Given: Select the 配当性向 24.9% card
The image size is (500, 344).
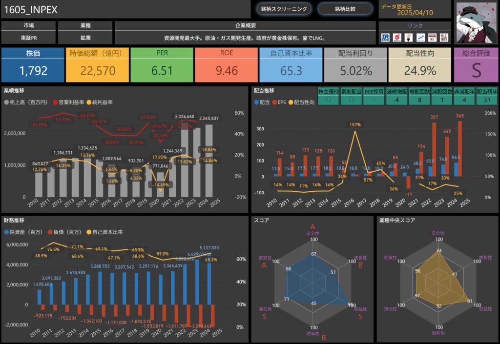Looking at the screenshot, I should tap(419, 65).
